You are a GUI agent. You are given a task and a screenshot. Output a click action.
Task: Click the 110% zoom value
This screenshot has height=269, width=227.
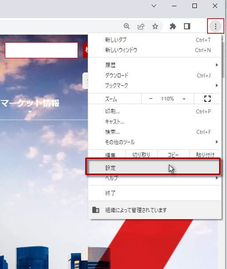[x=167, y=99]
